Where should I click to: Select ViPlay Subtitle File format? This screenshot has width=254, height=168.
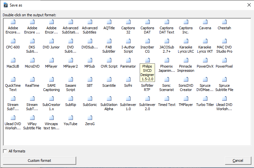(32, 123)
